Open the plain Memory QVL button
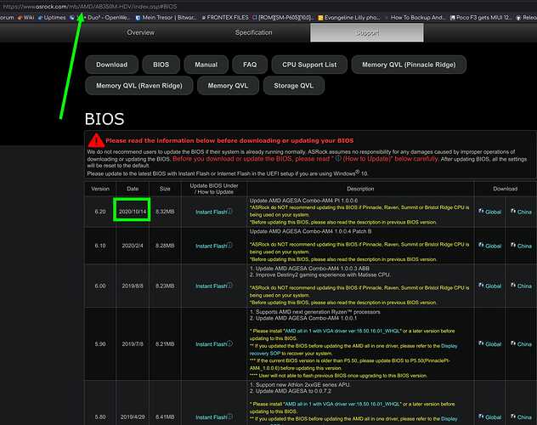 click(228, 86)
